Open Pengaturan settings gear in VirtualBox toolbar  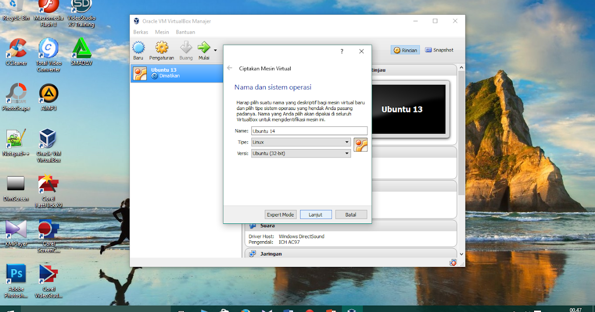[162, 48]
